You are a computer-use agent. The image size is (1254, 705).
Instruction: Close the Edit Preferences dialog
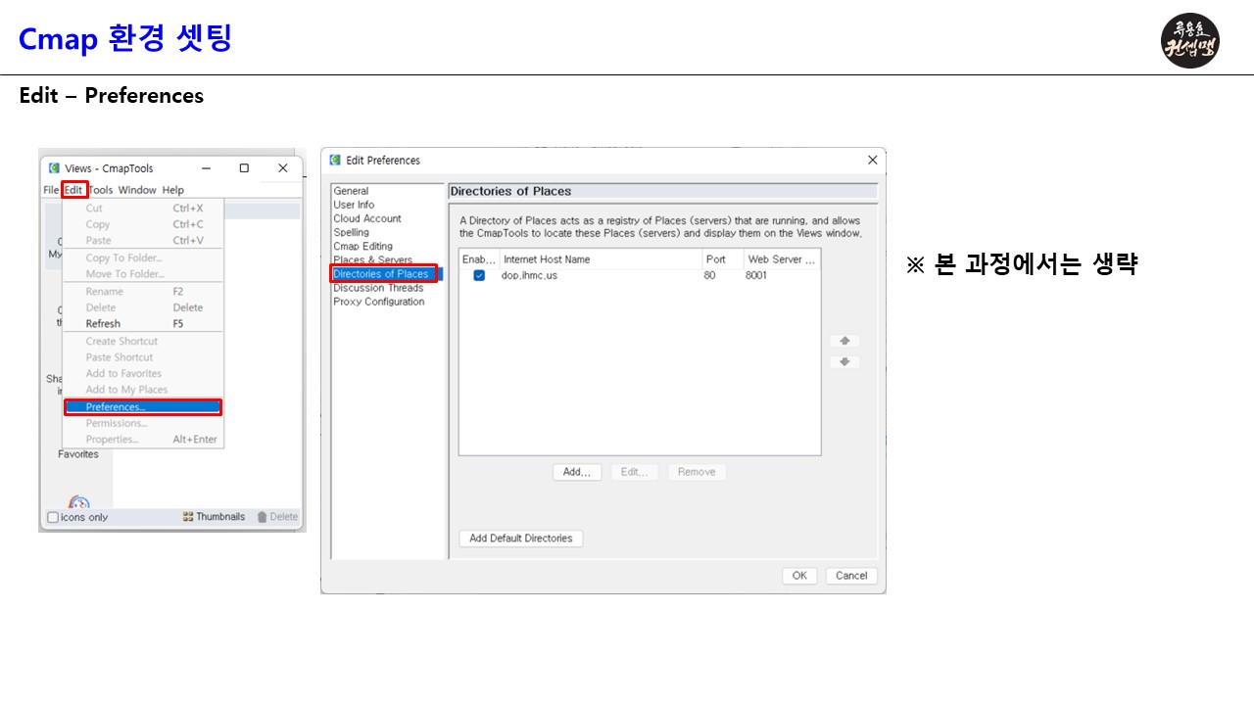(873, 160)
